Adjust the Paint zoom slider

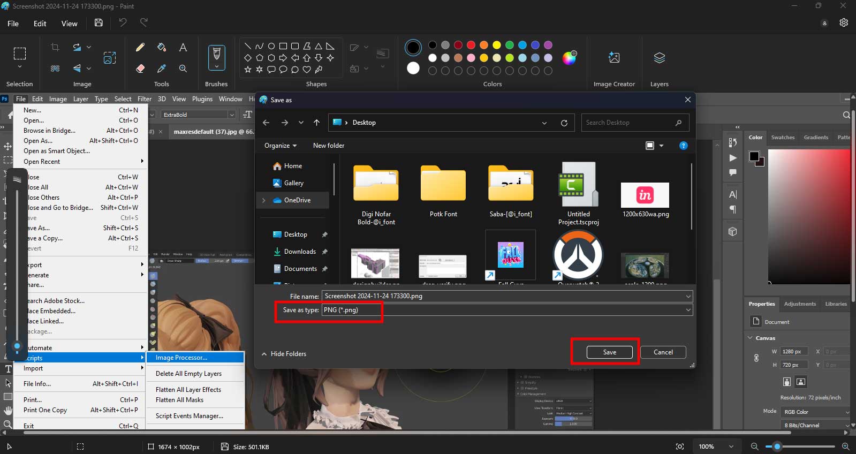(x=777, y=447)
